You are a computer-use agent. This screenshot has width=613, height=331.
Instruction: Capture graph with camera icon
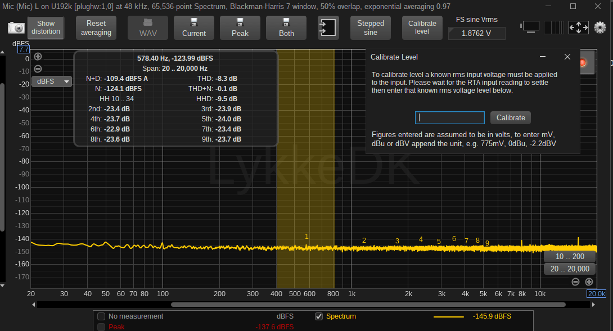(x=16, y=28)
